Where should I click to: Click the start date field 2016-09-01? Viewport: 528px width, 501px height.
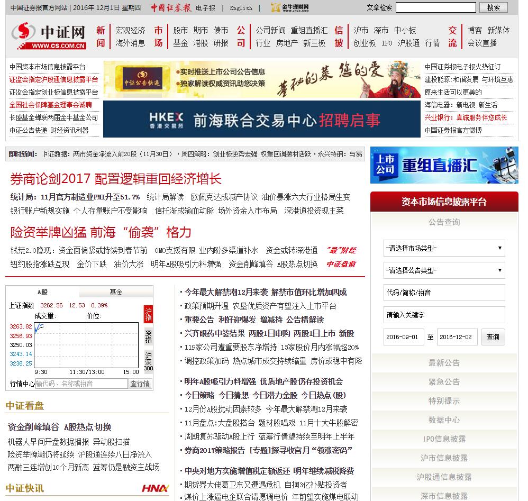click(404, 337)
